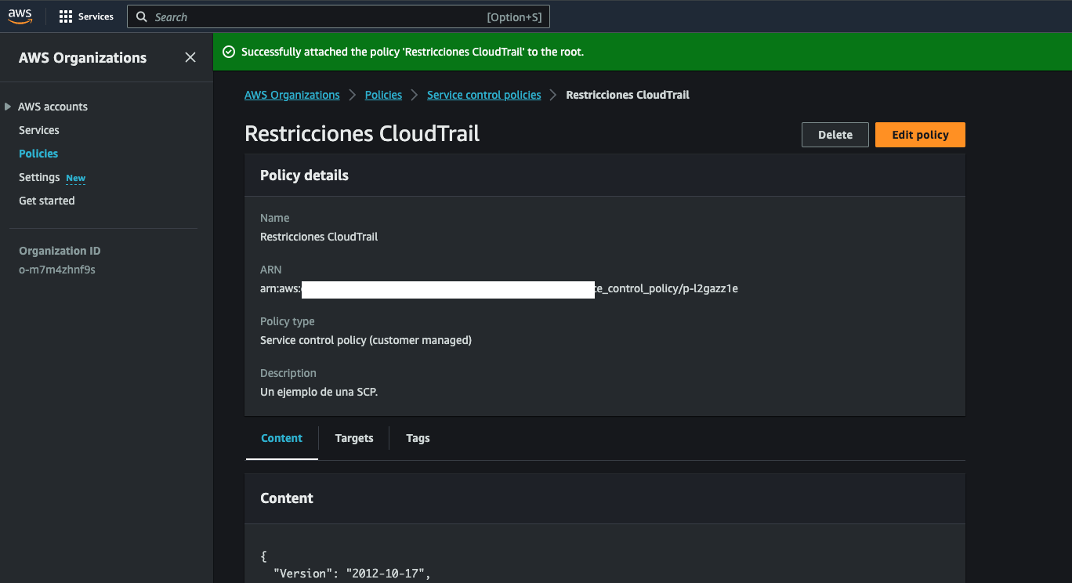Focus the top Search input field
This screenshot has height=583, width=1072.
[313, 16]
